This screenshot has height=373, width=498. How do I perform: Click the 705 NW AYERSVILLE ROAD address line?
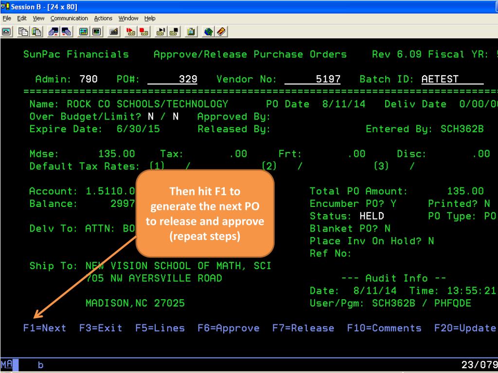pyautogui.click(x=154, y=278)
